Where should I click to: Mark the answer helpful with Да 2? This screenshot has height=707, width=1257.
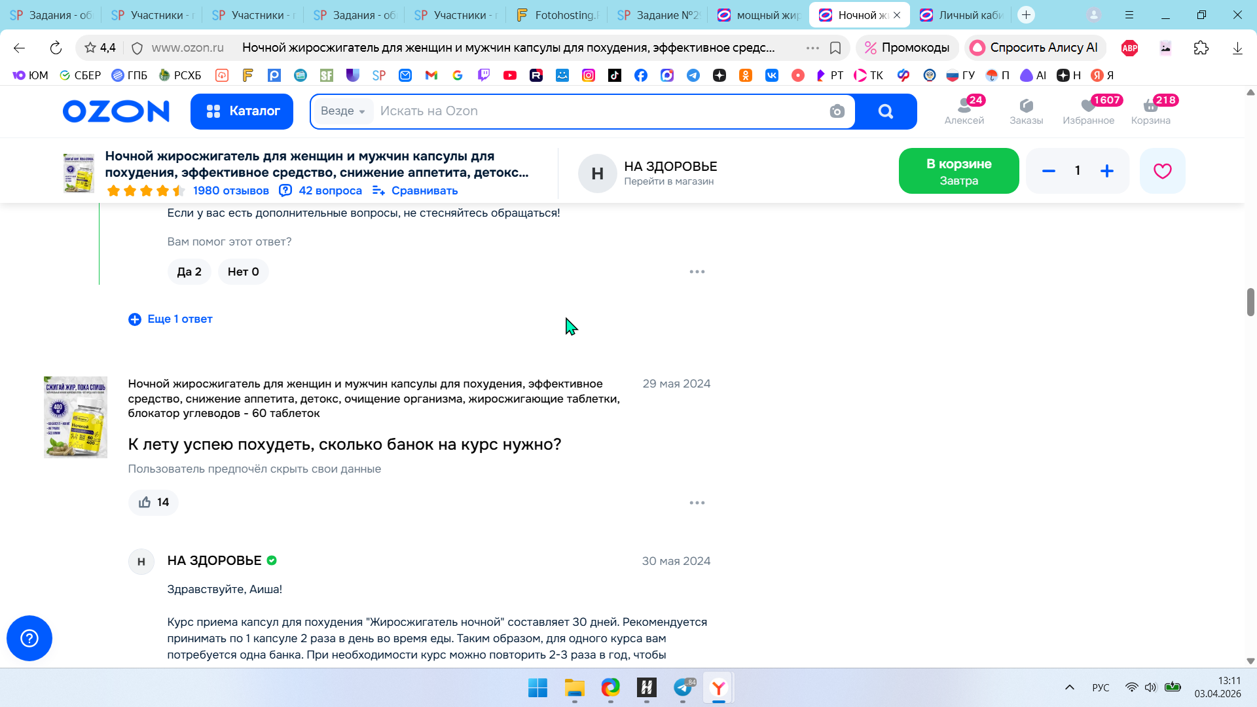click(x=189, y=272)
